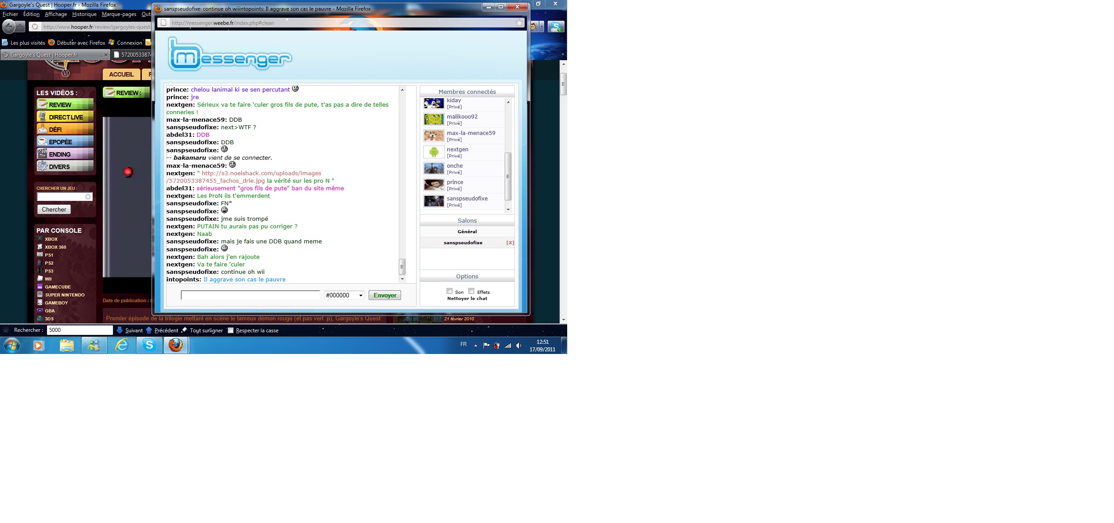Click the Messenger logo in chat window
1114x523 pixels.
pos(230,54)
